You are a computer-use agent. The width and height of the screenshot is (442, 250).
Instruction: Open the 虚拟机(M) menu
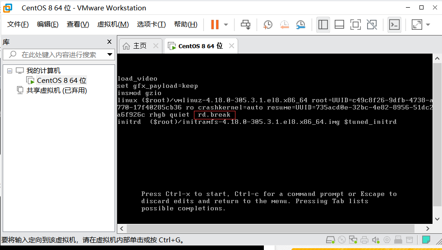(x=113, y=24)
